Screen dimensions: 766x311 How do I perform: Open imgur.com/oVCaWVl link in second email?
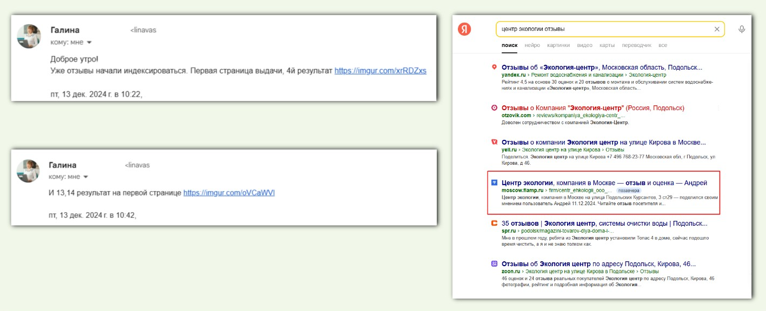point(229,193)
